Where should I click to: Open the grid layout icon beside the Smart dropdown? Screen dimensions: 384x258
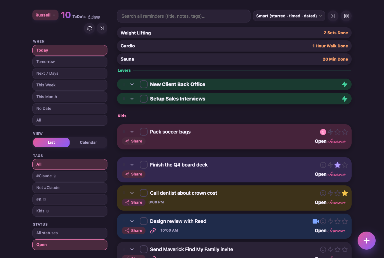pos(346,16)
